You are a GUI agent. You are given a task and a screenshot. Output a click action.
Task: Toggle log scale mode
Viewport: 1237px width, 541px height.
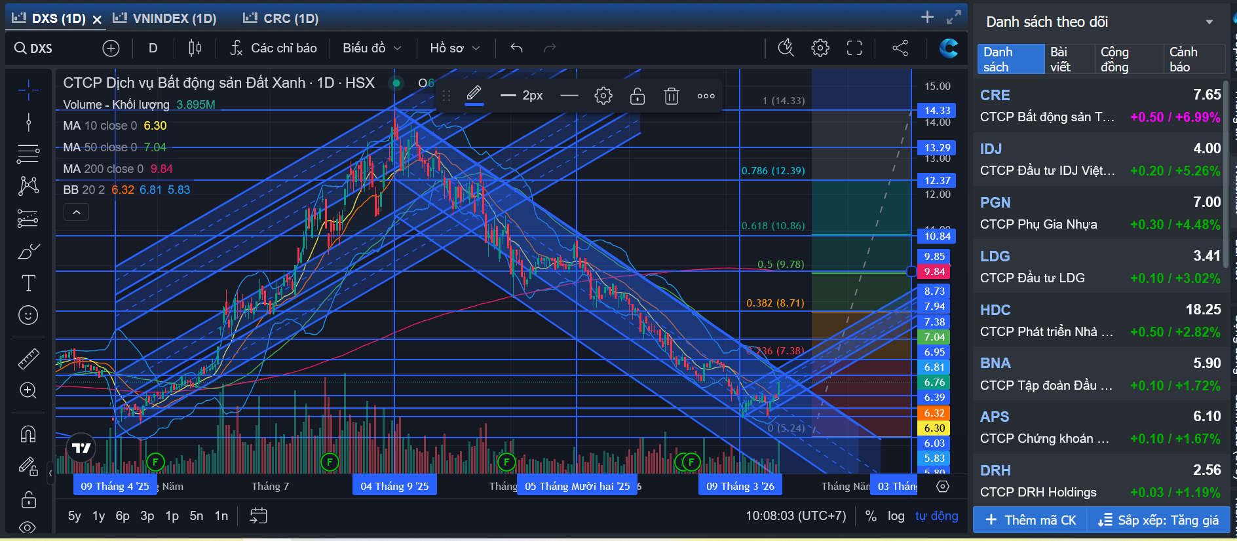(x=896, y=516)
